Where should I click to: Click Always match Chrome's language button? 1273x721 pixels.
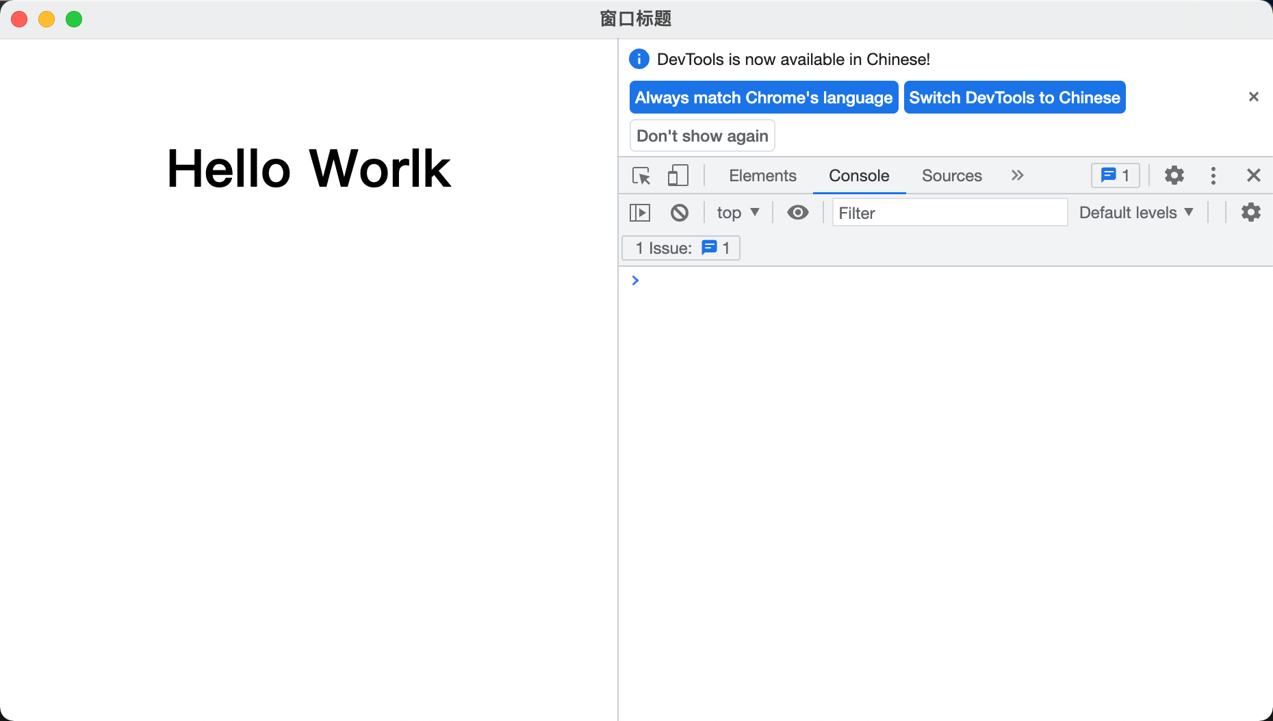(763, 97)
